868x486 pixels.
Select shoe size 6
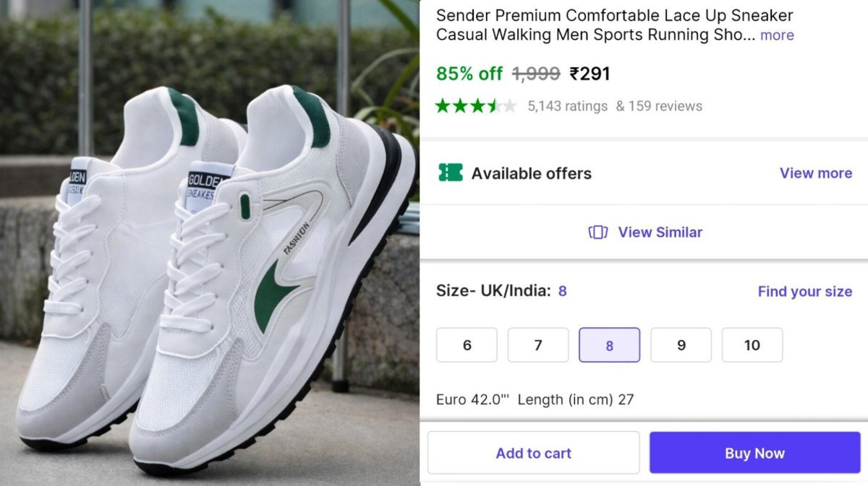coord(467,344)
